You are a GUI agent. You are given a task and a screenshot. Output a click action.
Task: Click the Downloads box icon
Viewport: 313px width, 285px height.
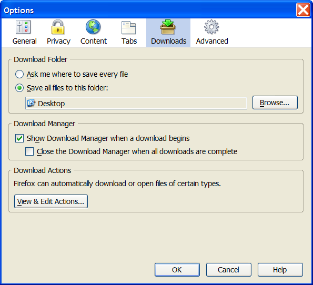click(168, 27)
